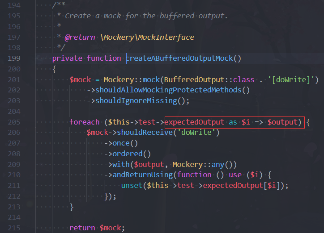Click the 'use' keyword on line 210
The width and height of the screenshot is (324, 233).
click(235, 175)
